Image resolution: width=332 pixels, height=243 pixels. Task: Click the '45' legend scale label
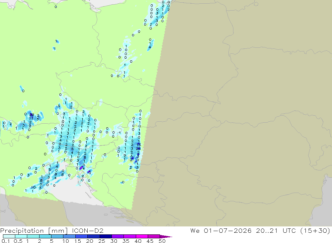tap(150, 241)
